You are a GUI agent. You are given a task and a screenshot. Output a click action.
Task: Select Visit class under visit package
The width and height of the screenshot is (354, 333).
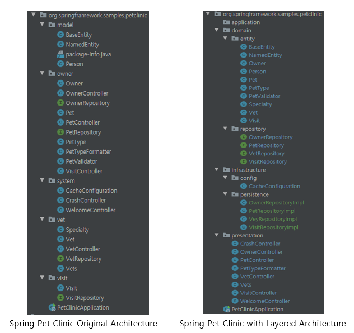pyautogui.click(x=71, y=288)
